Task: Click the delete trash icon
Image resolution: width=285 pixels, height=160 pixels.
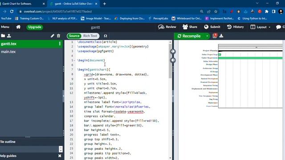Action: tap(58, 36)
